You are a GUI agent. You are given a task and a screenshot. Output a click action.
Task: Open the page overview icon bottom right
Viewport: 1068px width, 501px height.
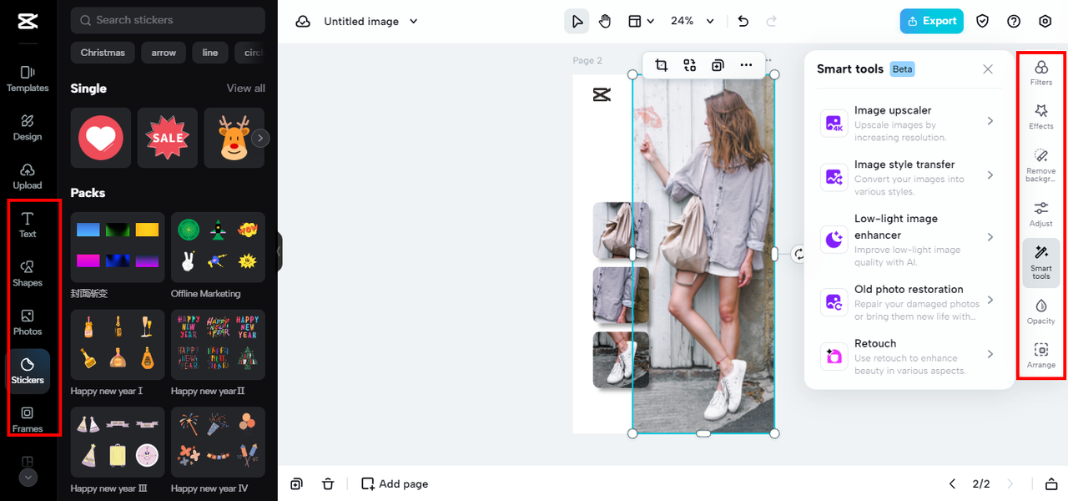pos(1051,483)
